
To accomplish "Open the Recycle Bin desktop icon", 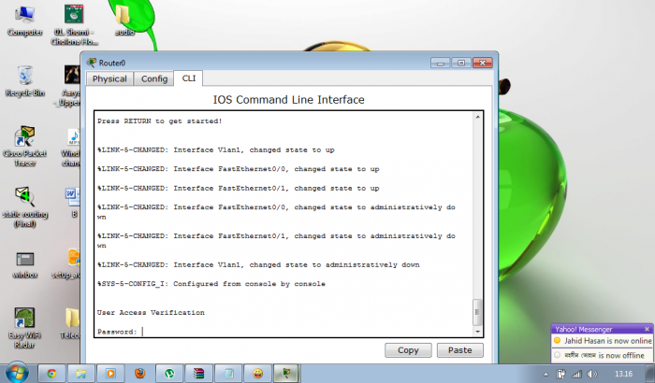I will point(24,81).
